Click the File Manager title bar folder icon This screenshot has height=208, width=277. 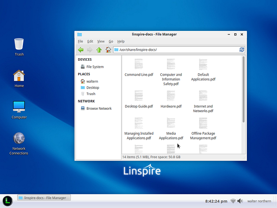tap(80, 34)
